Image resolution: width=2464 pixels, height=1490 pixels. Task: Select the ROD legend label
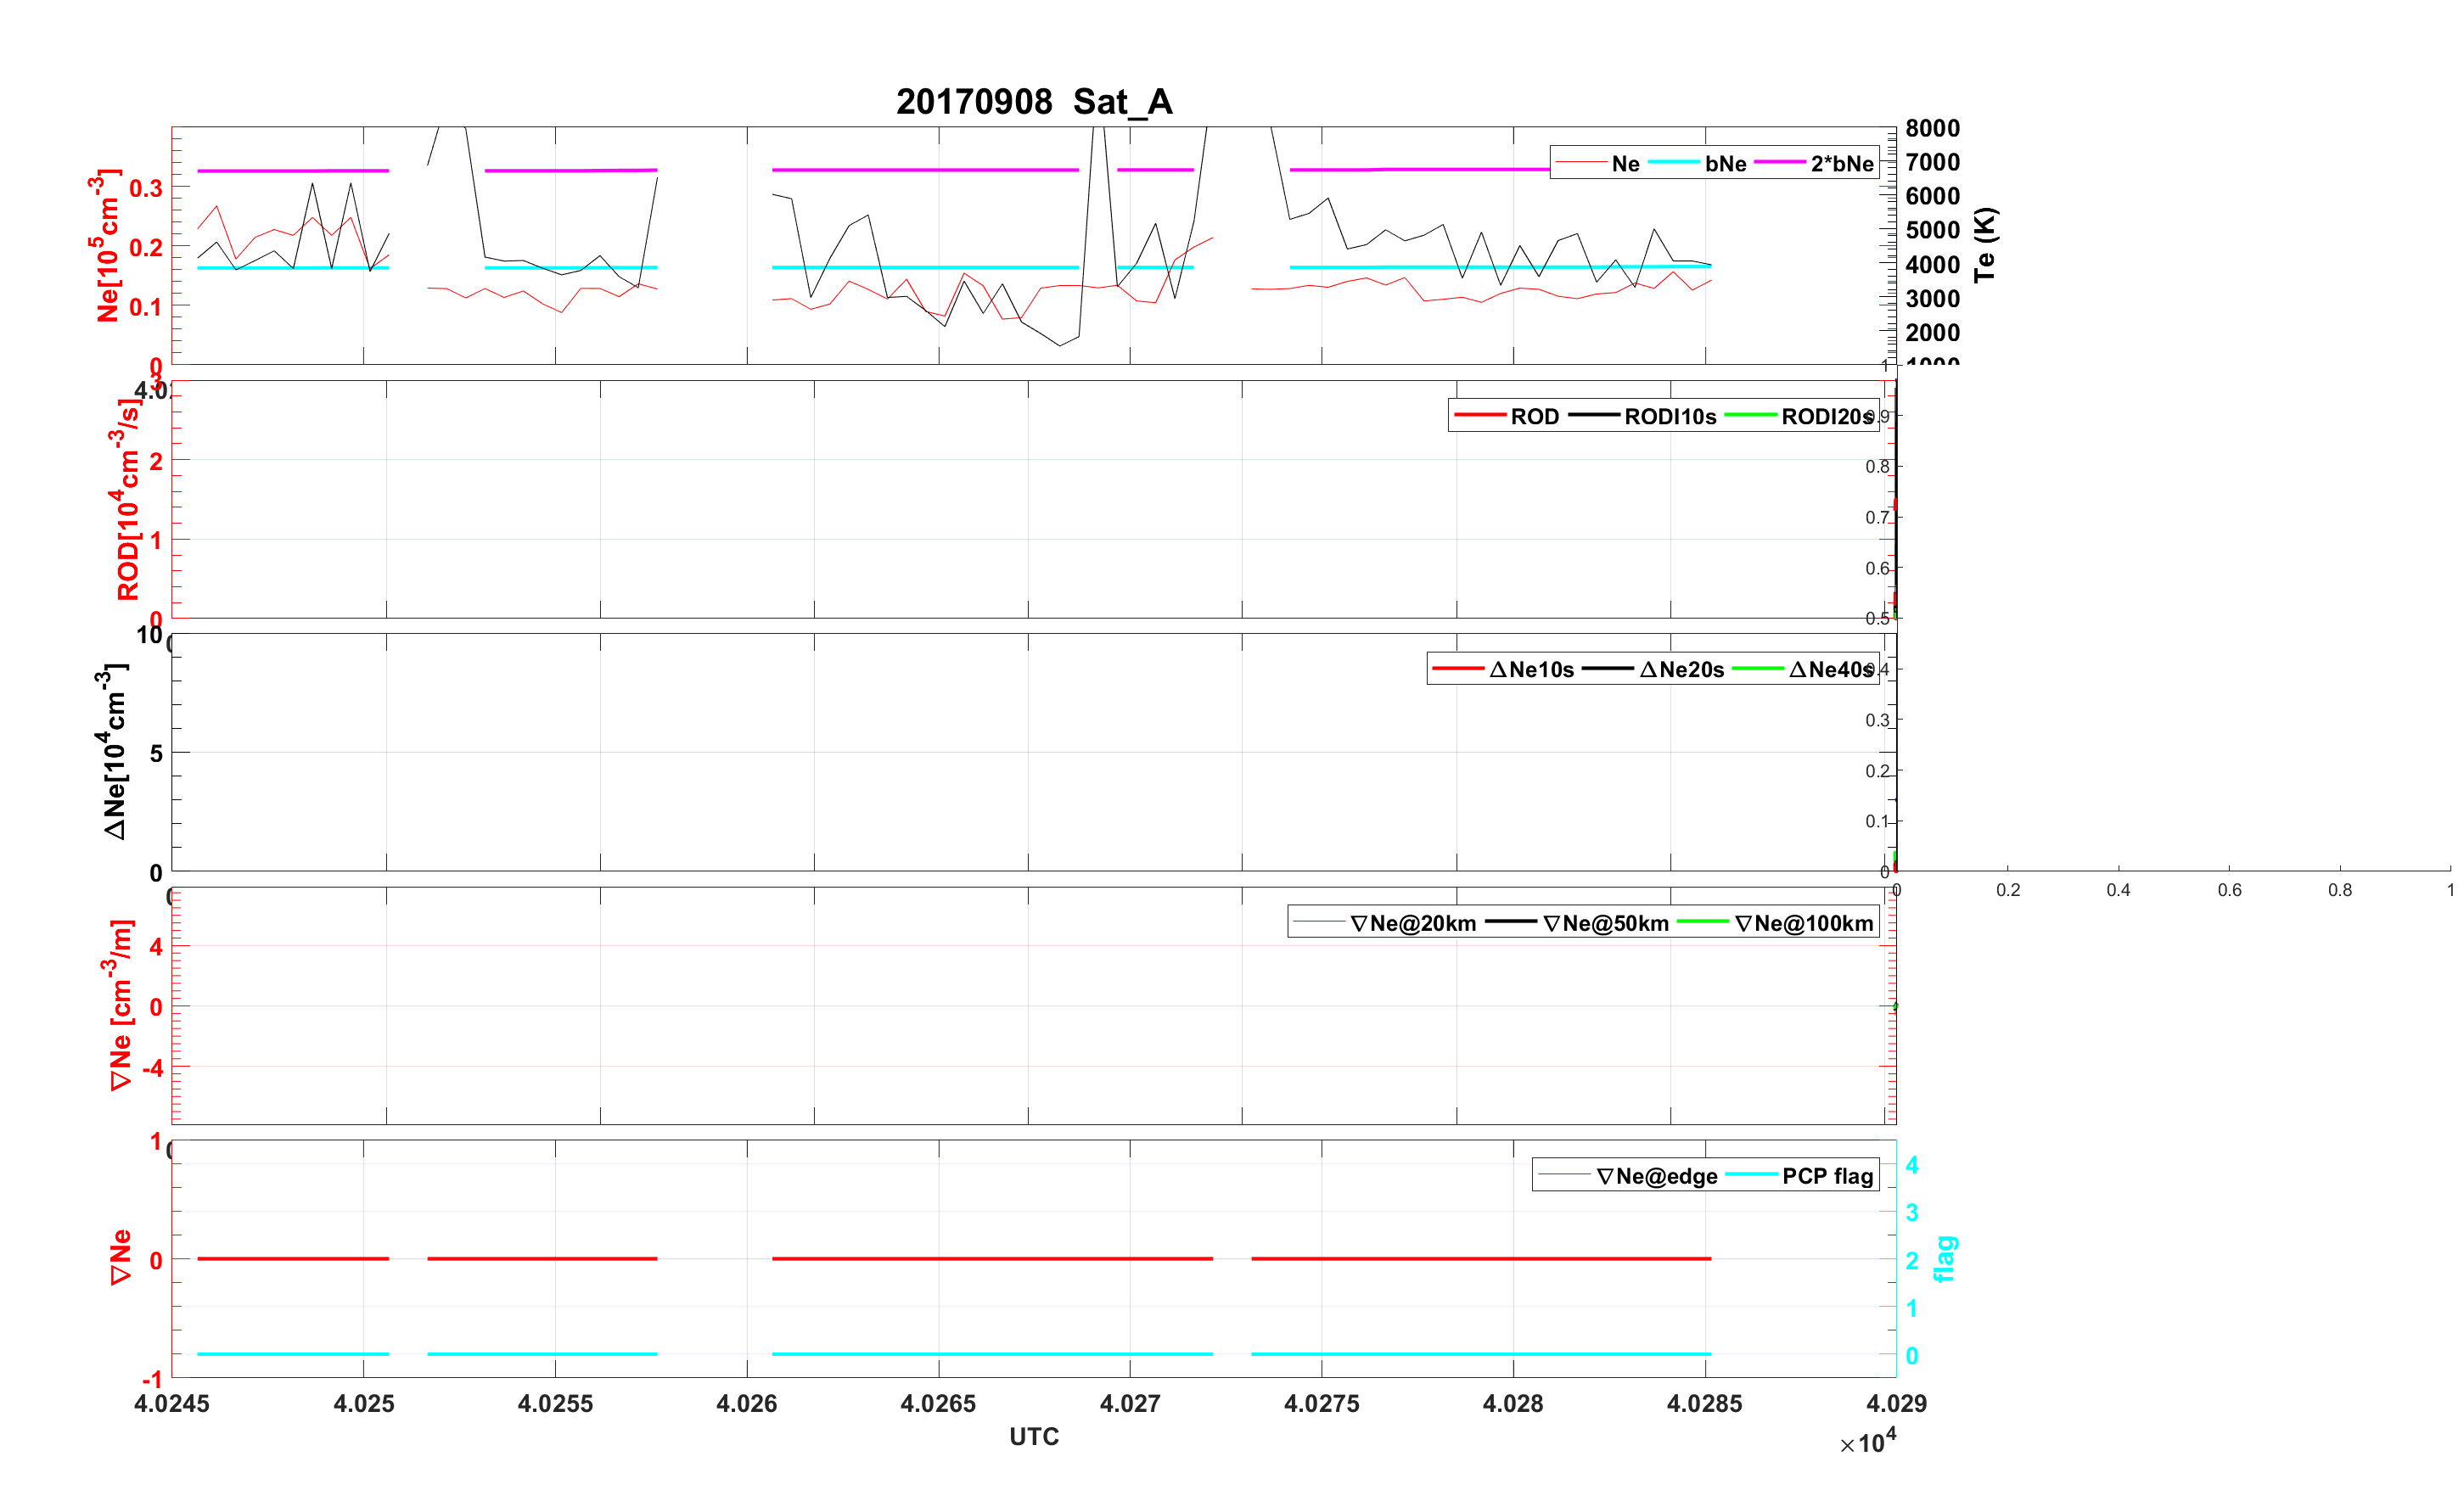(1534, 417)
